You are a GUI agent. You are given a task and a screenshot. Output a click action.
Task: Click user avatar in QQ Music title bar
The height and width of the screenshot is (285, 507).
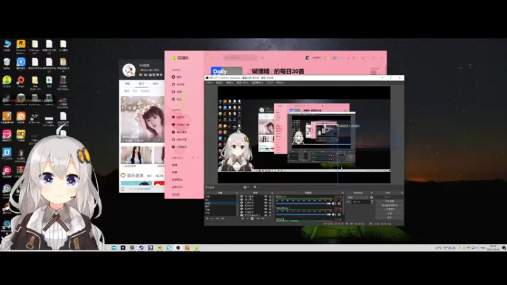point(307,58)
